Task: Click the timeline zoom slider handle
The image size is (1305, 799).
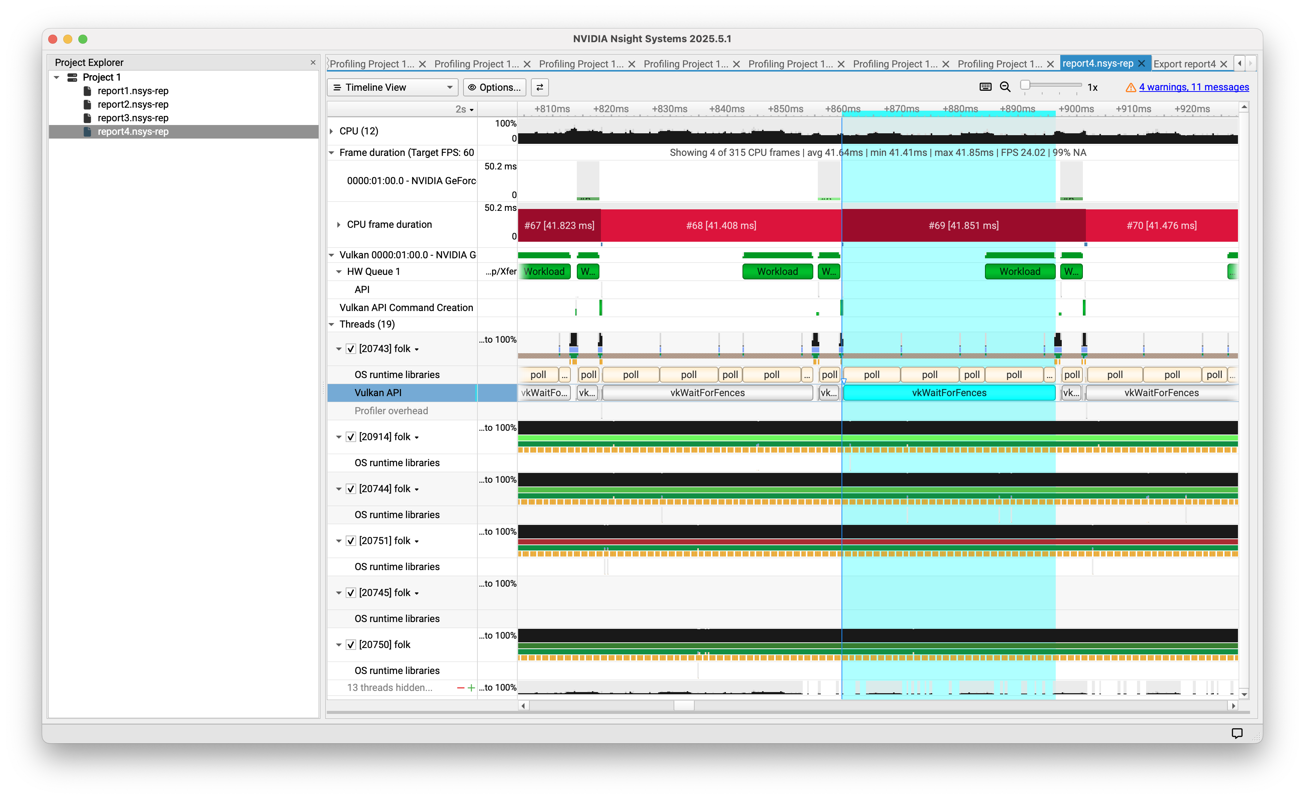Action: coord(1025,85)
